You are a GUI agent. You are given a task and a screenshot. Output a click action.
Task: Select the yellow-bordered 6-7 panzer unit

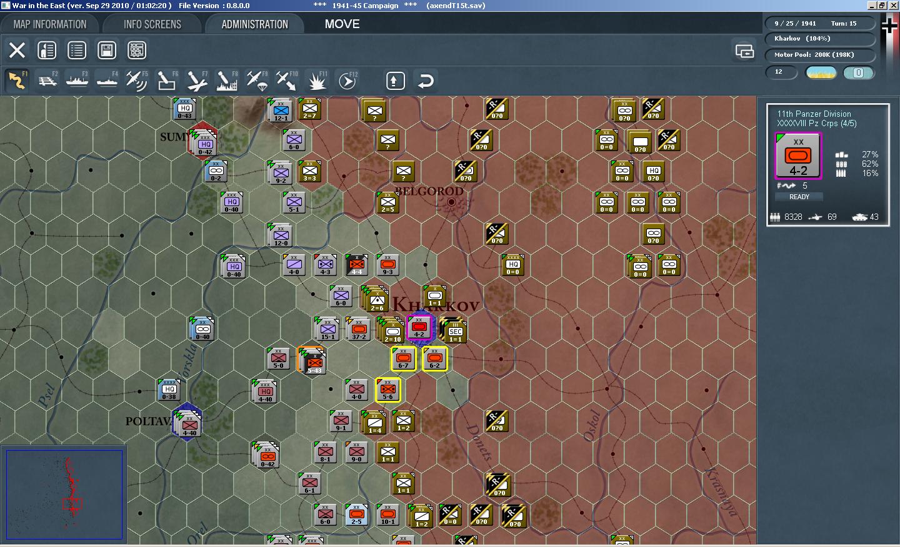pos(403,358)
